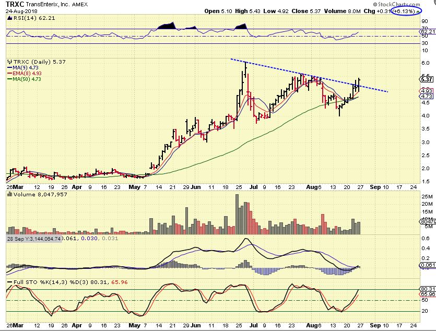Click the 0.061 MACD tag on right axis
436x331 pixels.
click(428, 265)
